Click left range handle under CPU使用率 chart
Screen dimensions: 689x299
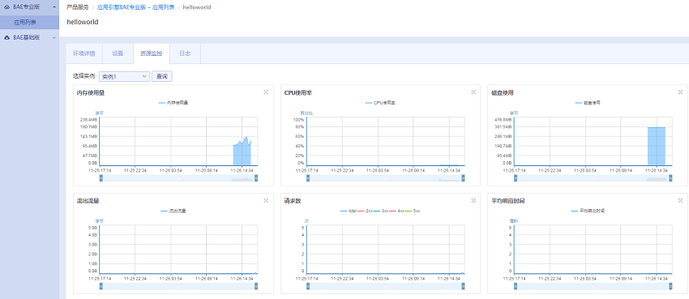(x=308, y=177)
